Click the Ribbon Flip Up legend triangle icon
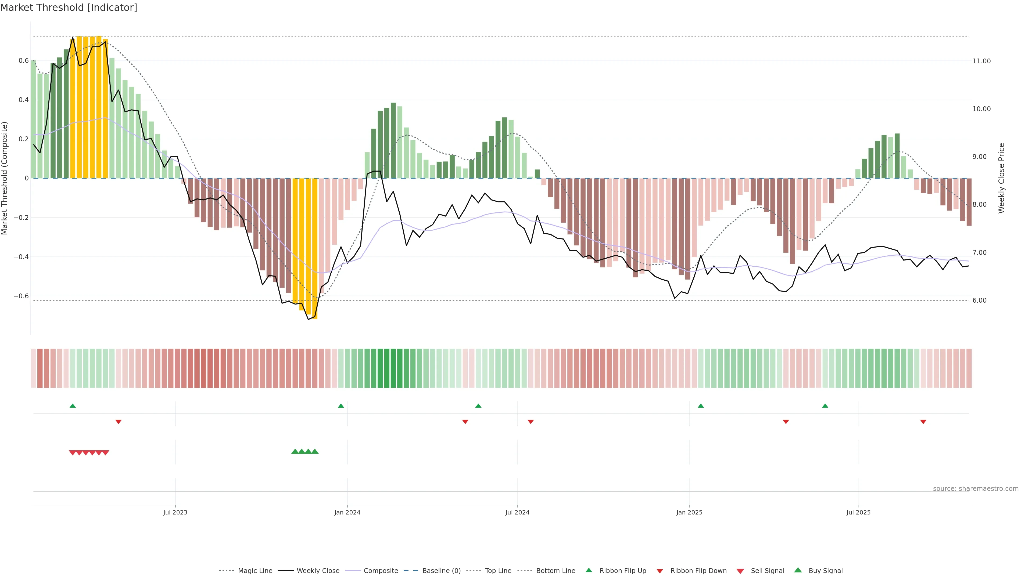 click(589, 570)
